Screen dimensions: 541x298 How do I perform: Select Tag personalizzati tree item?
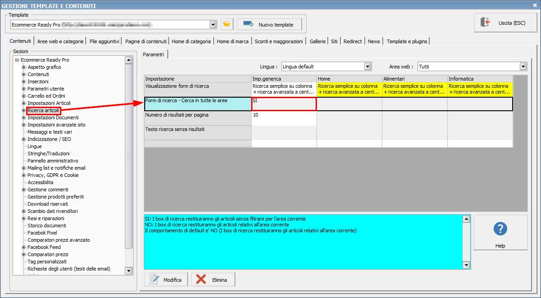point(47,262)
